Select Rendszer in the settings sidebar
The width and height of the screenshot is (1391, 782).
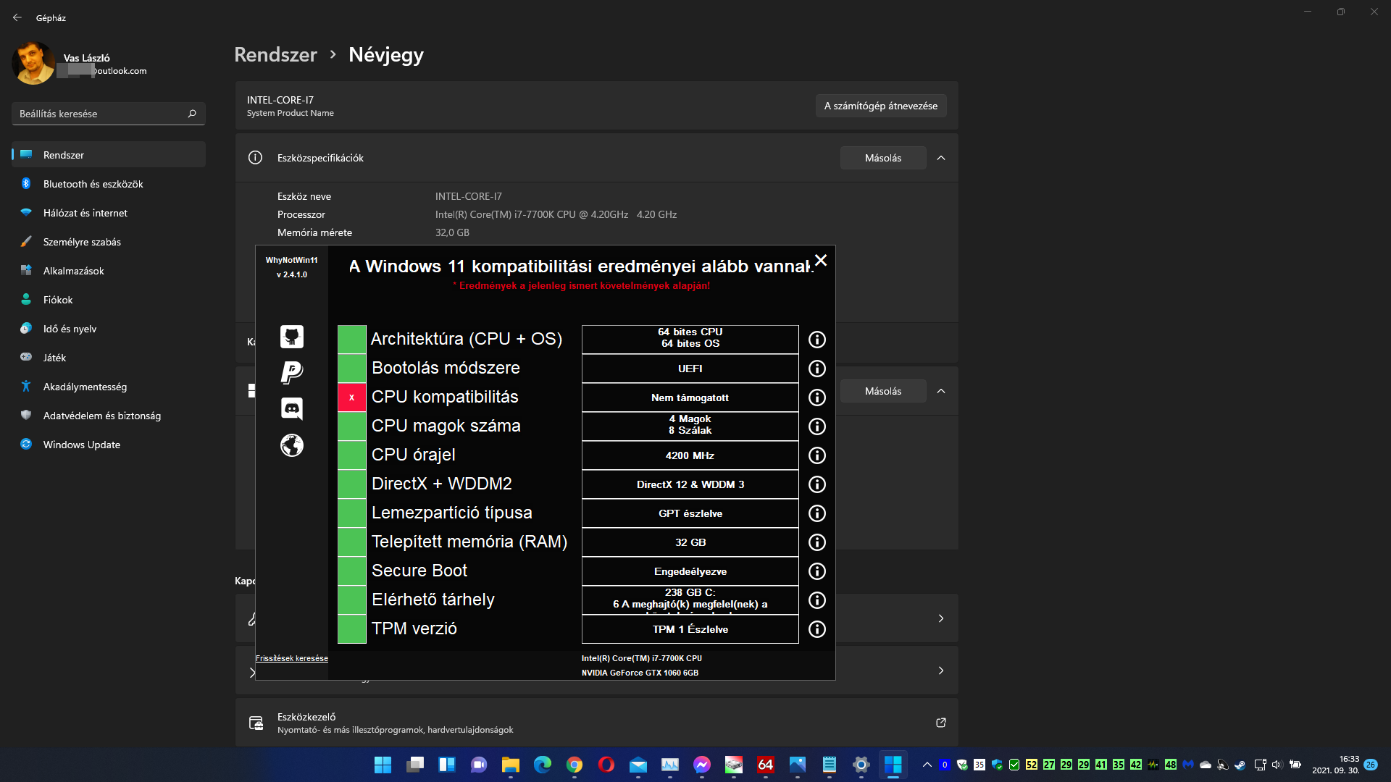(x=109, y=155)
